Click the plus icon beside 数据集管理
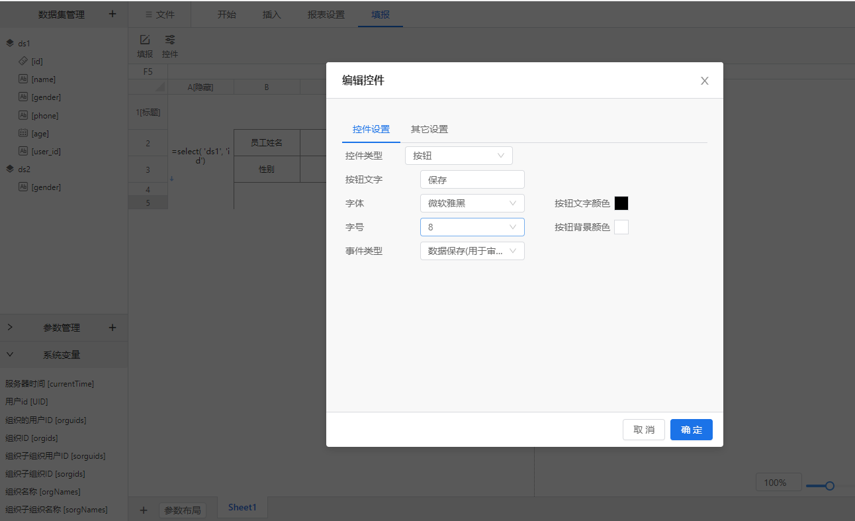The image size is (855, 521). [x=112, y=14]
